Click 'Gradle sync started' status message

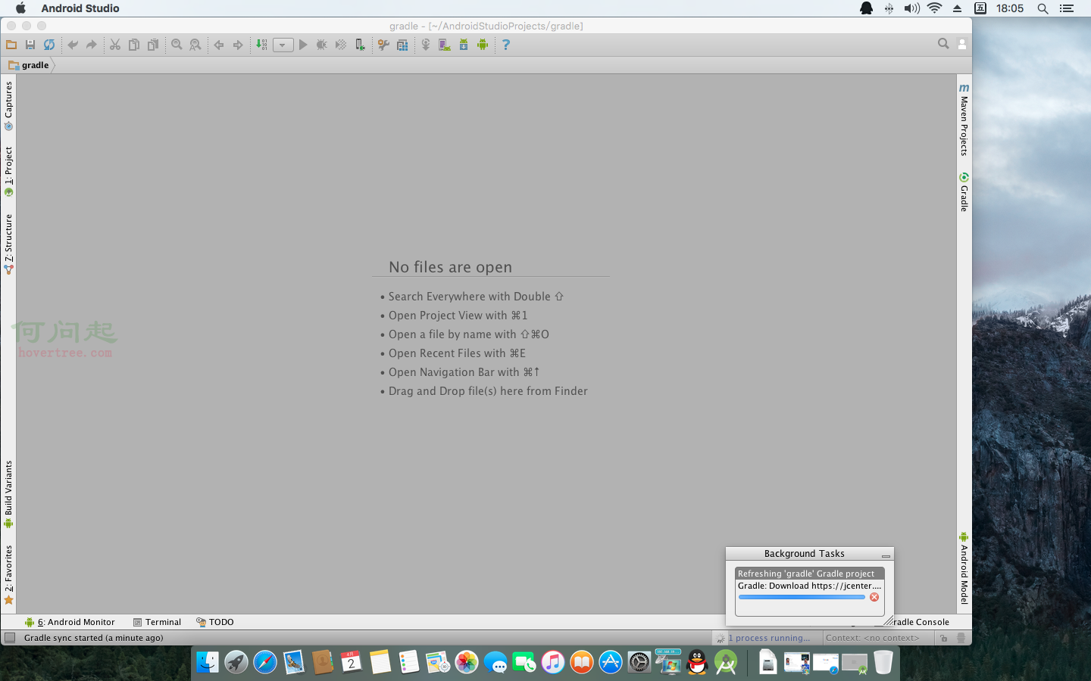pyautogui.click(x=94, y=638)
